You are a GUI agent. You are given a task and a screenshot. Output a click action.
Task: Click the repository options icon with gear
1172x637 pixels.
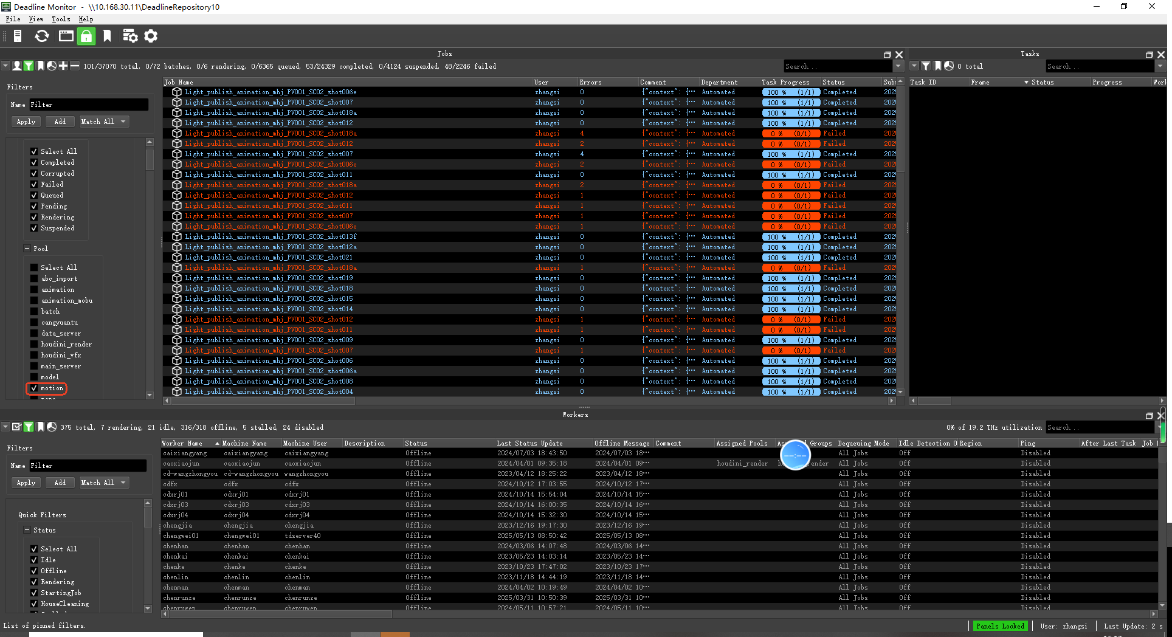[130, 36]
